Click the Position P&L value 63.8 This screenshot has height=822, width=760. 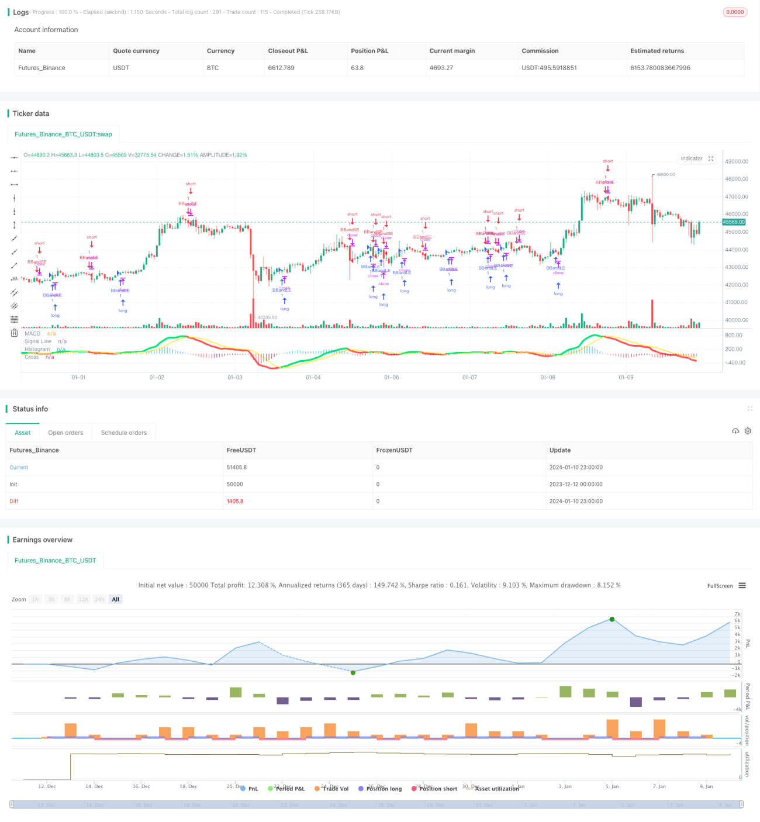(x=357, y=68)
